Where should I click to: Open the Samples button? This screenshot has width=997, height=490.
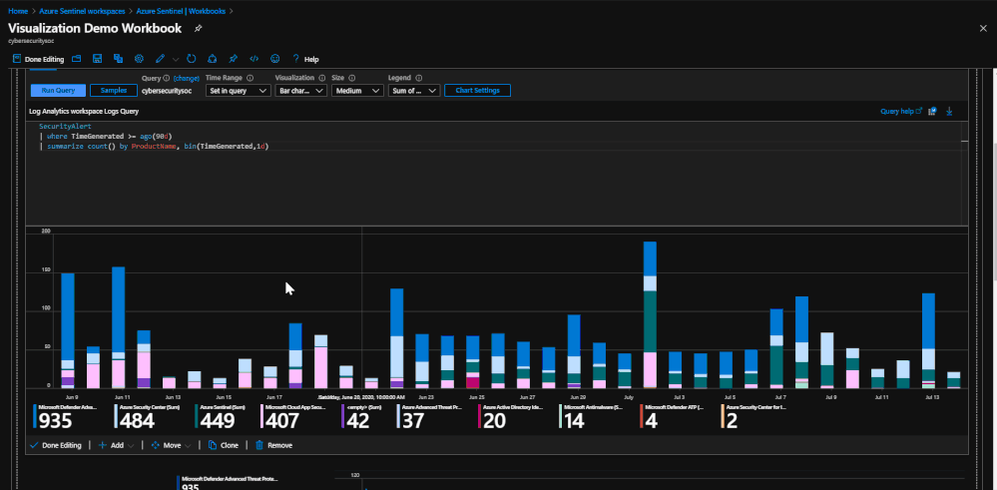coord(113,90)
